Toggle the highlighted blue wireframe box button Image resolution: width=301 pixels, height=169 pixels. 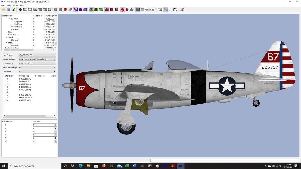click(x=76, y=10)
